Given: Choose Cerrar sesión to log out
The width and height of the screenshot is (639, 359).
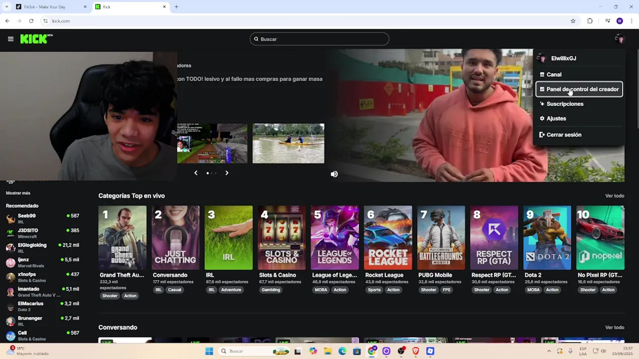Looking at the screenshot, I should [579, 135].
